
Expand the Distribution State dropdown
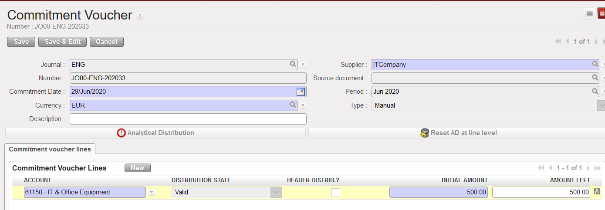click(x=275, y=192)
